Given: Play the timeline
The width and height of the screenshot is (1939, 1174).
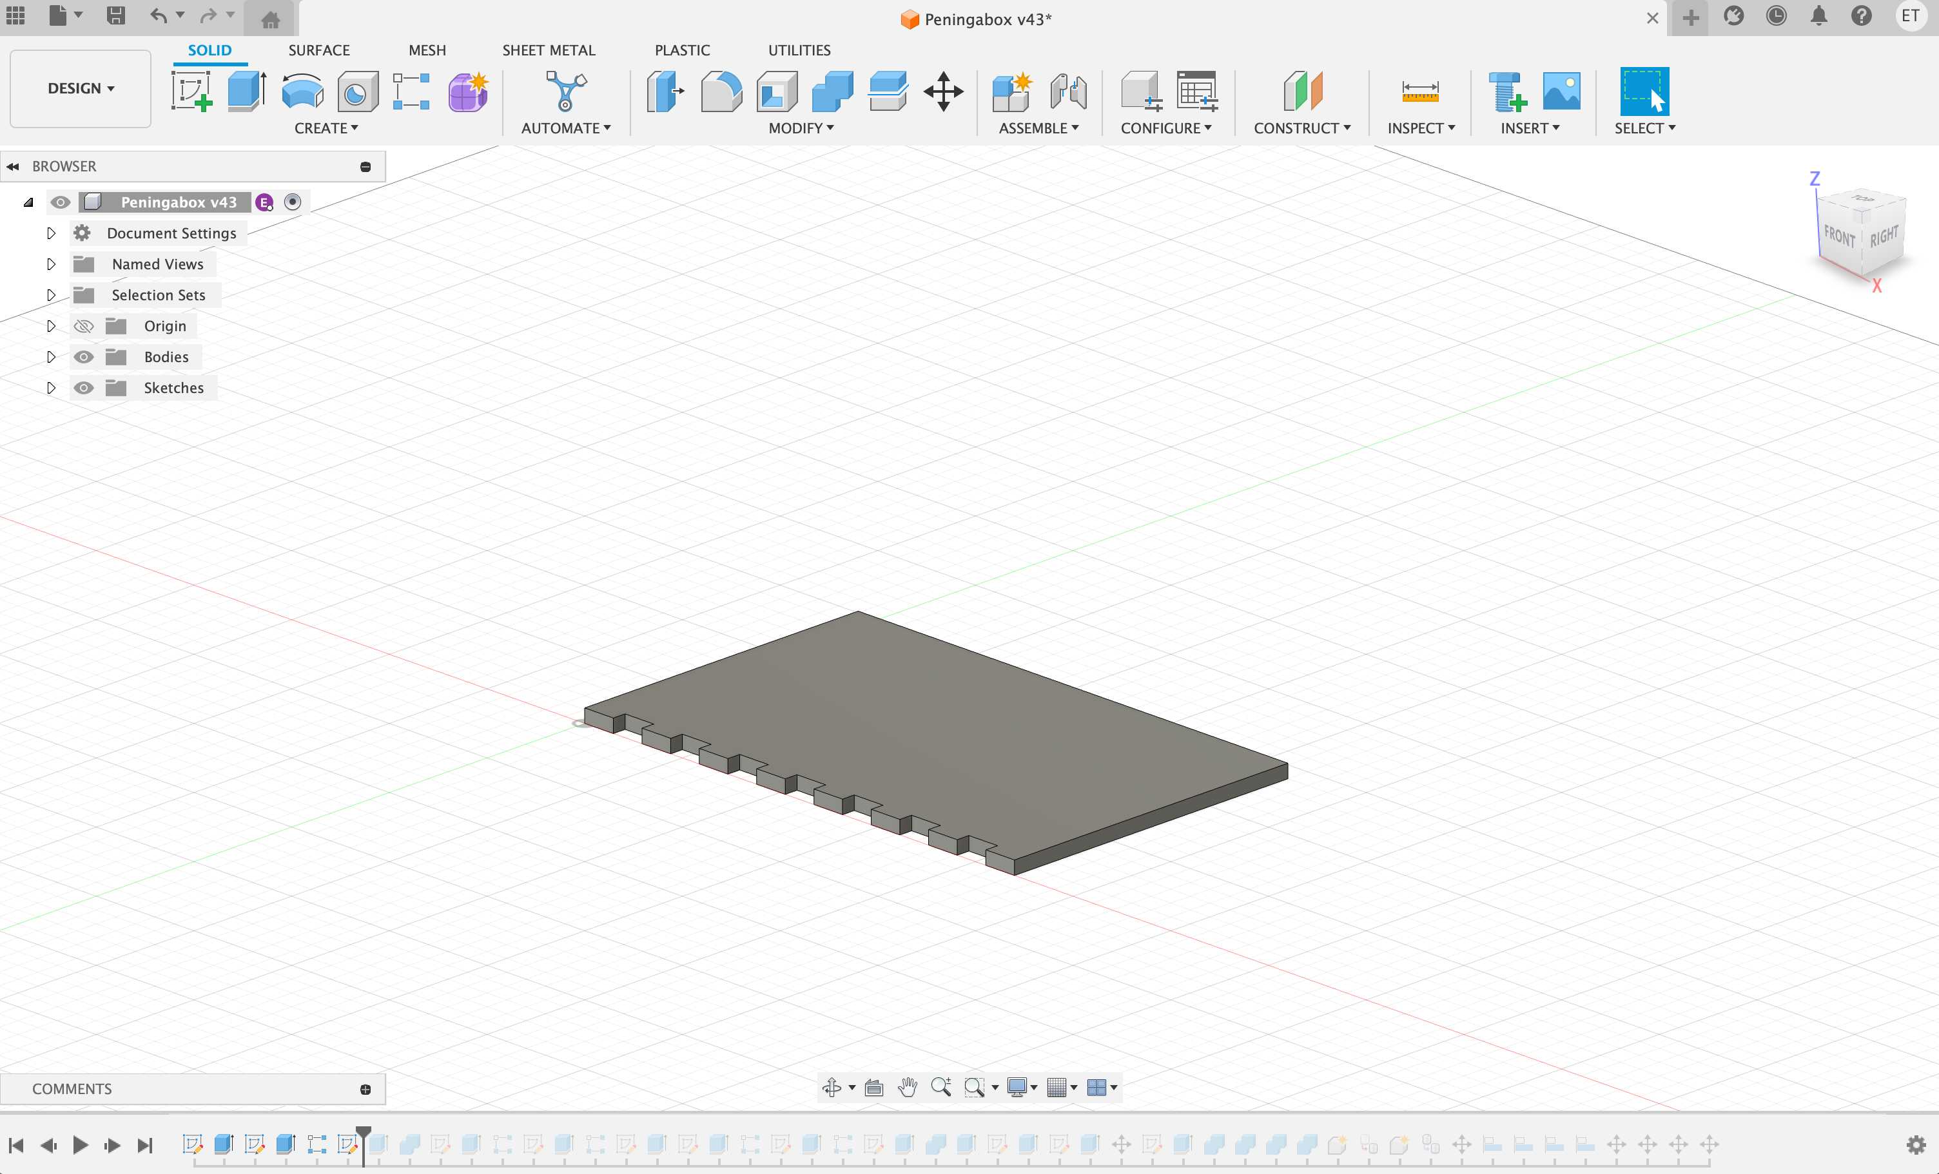Looking at the screenshot, I should (x=81, y=1145).
